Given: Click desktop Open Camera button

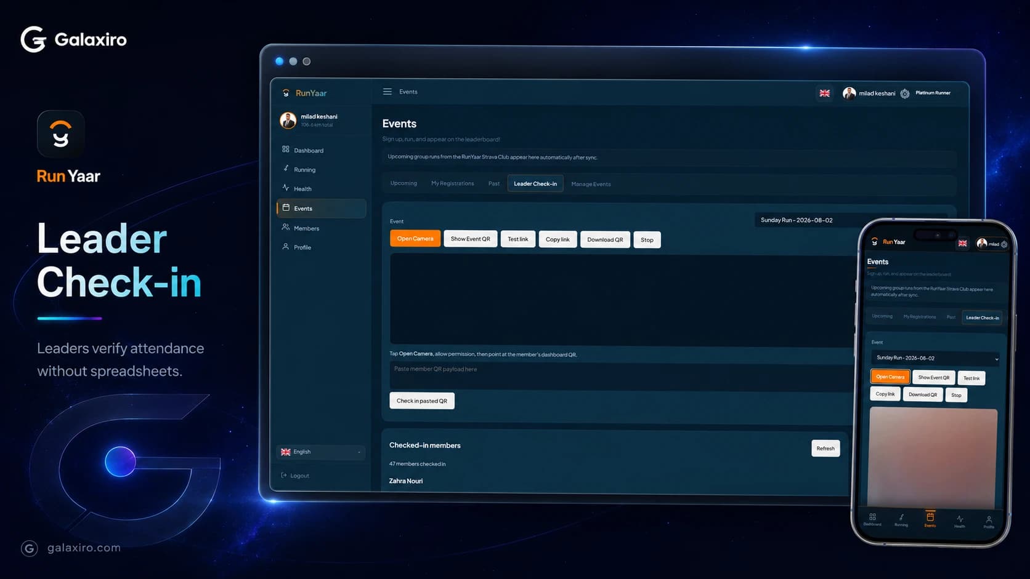Looking at the screenshot, I should [415, 239].
